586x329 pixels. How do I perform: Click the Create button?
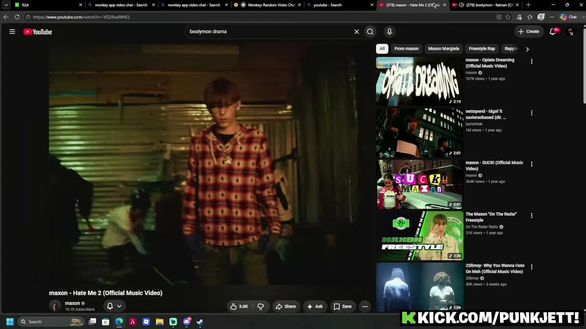tap(529, 32)
